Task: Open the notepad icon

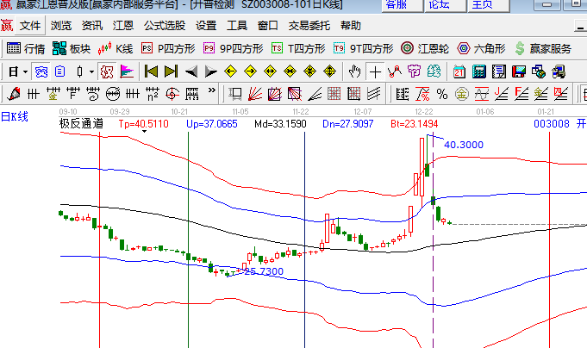Action: pos(499,71)
